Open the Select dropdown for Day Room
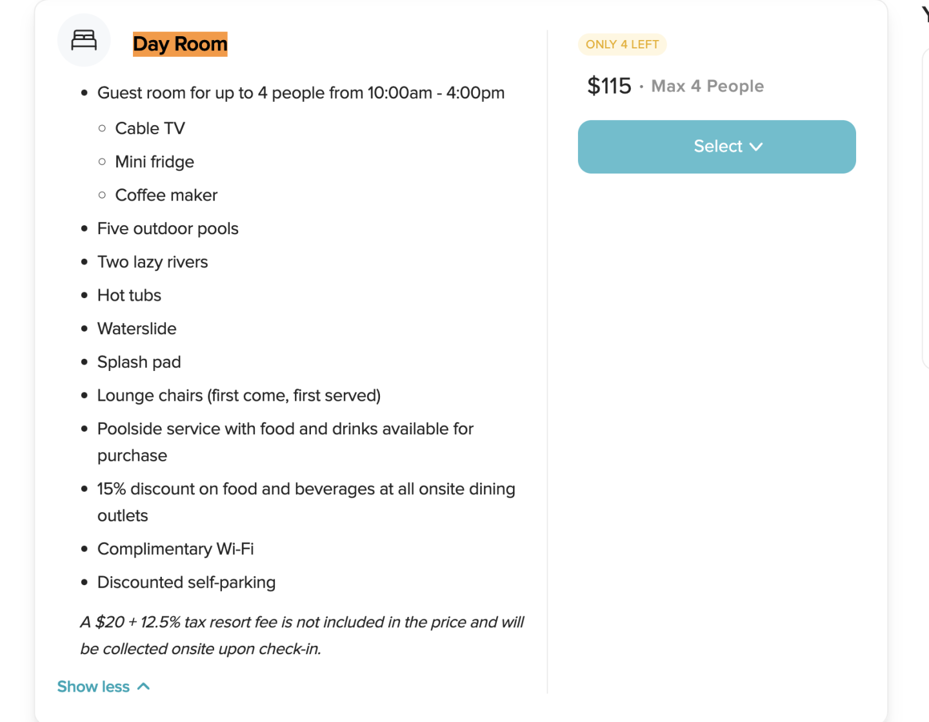Screen dimensions: 929x722 716,146
